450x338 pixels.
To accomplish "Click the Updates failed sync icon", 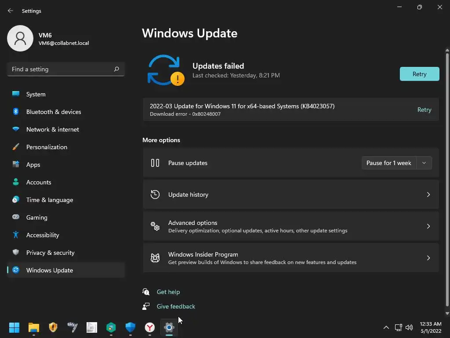I will pos(166,70).
